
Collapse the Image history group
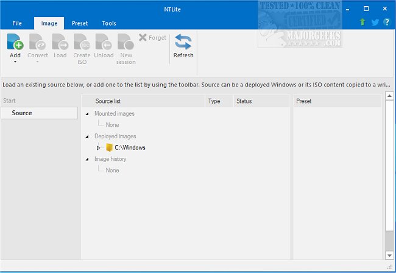87,159
